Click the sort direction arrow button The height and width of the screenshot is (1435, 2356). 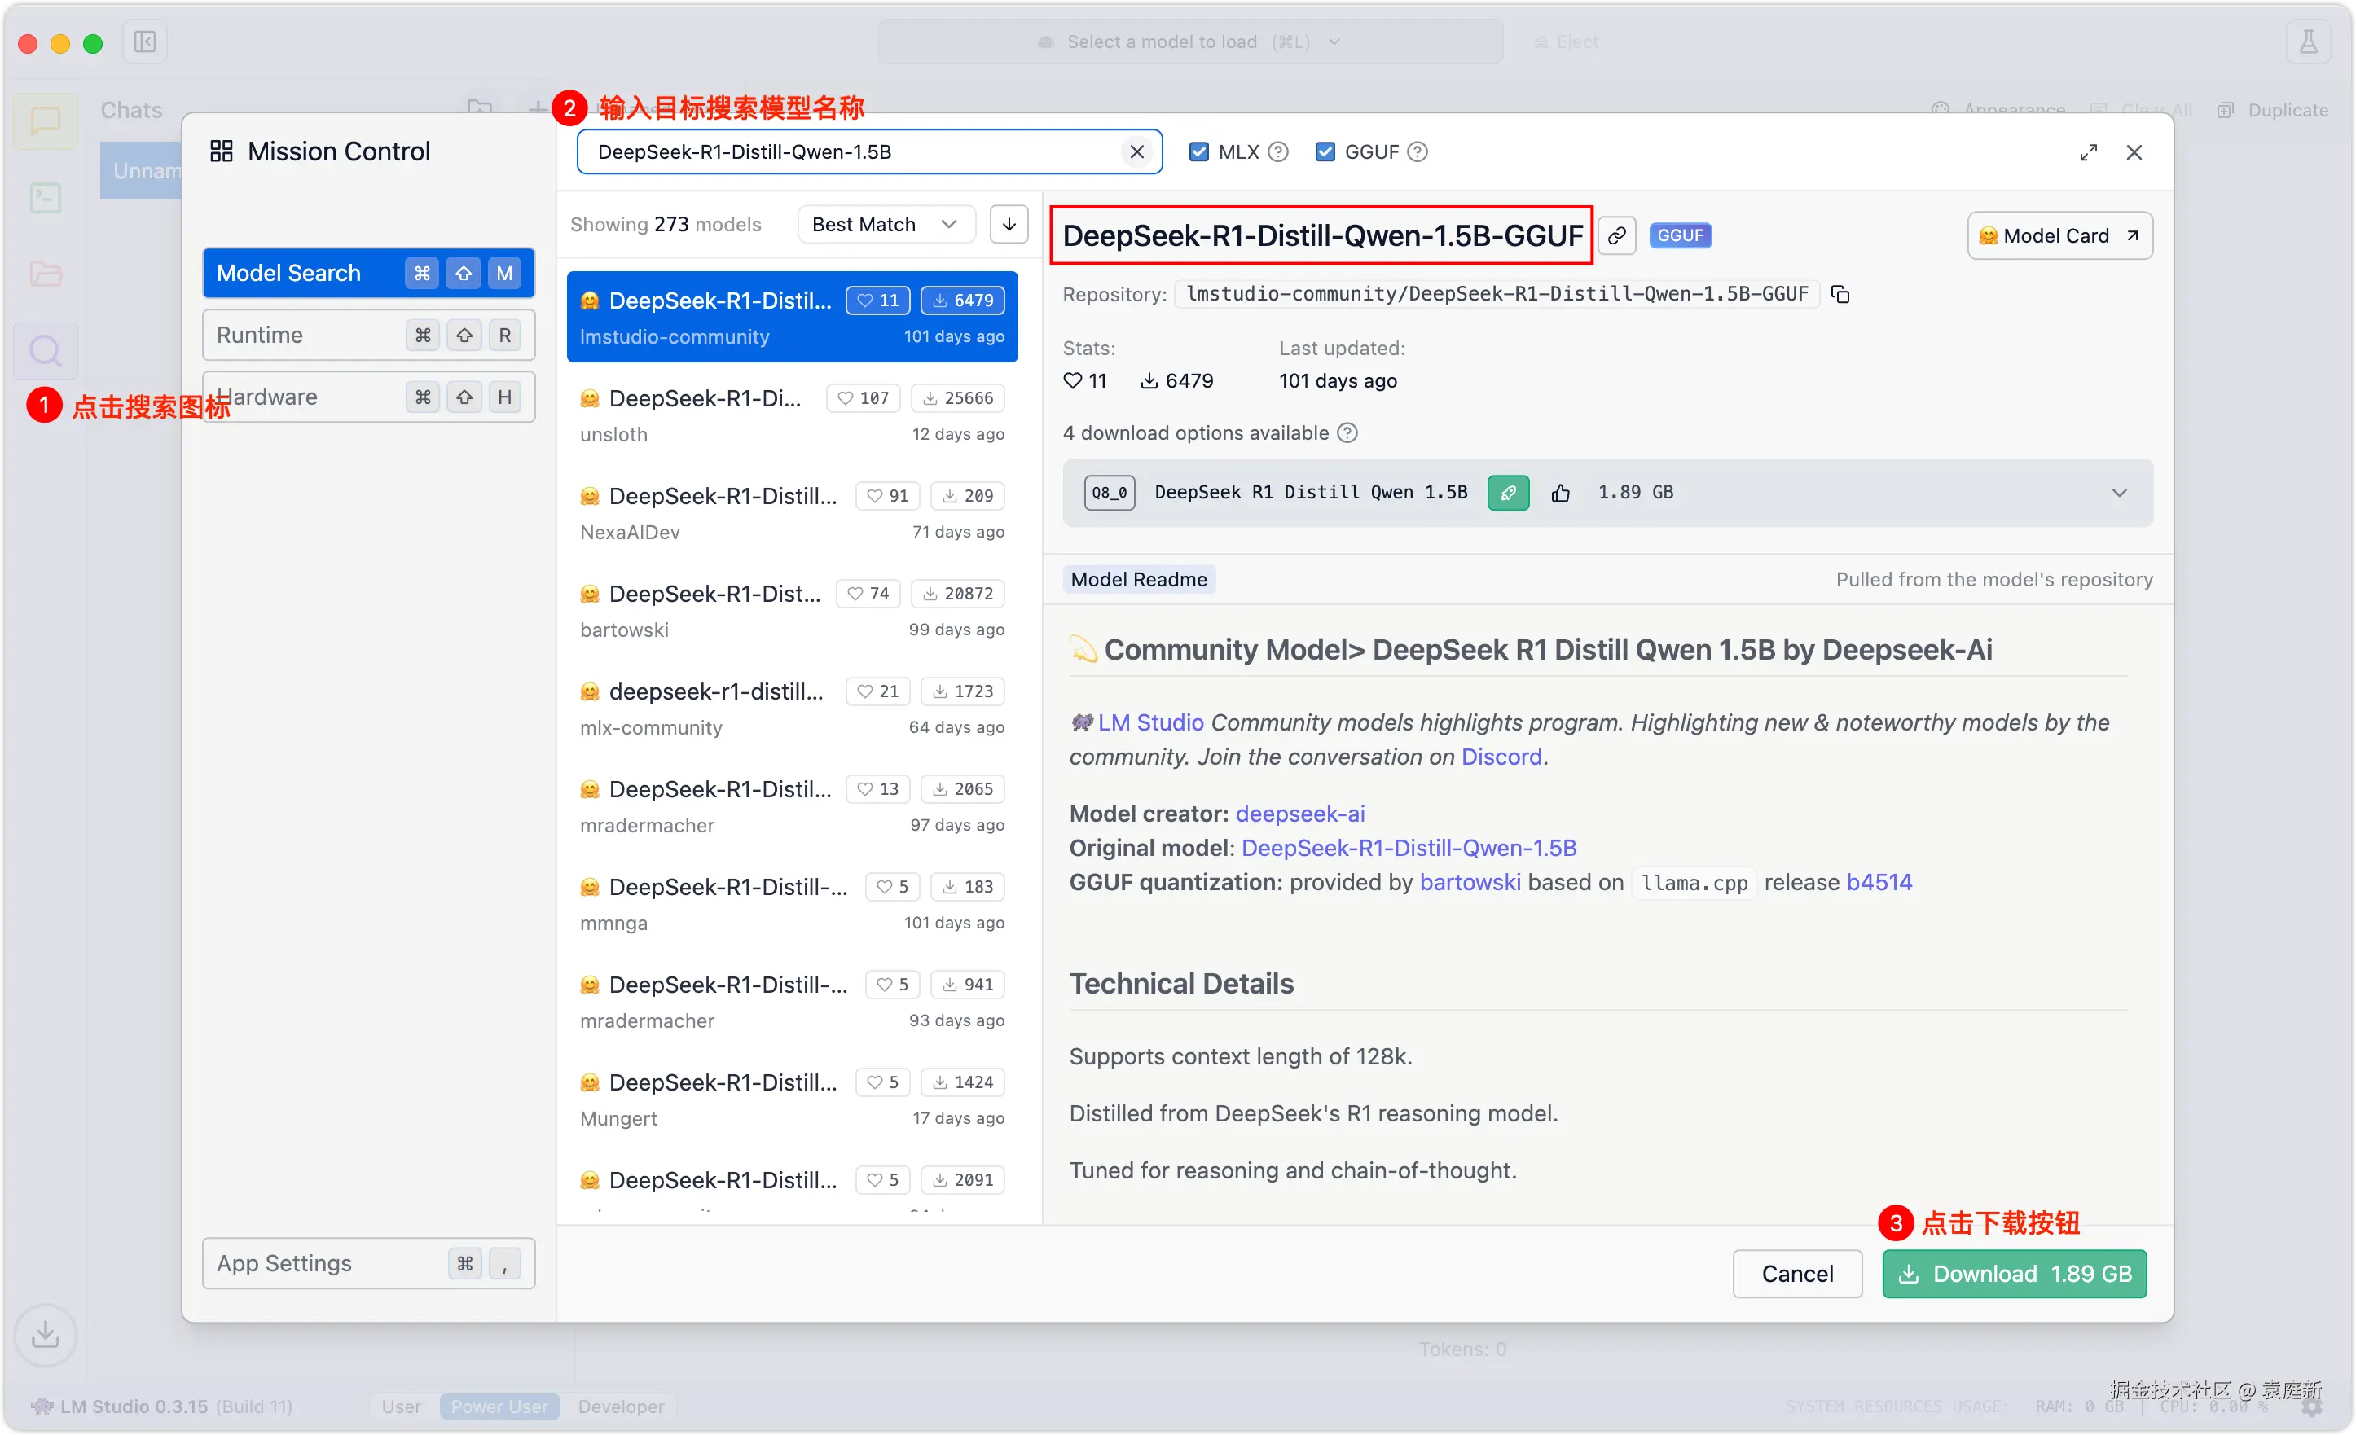[x=1009, y=225]
